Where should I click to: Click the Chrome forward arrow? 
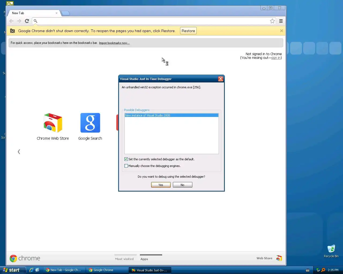click(19, 21)
